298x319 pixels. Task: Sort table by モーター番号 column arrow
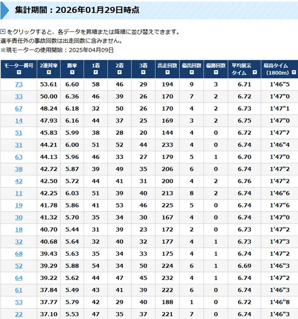pos(19,72)
